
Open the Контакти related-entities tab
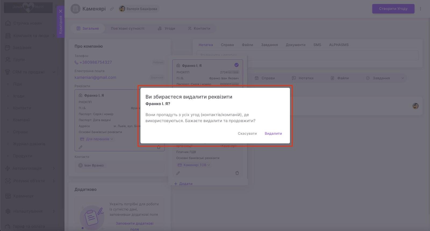click(x=199, y=28)
